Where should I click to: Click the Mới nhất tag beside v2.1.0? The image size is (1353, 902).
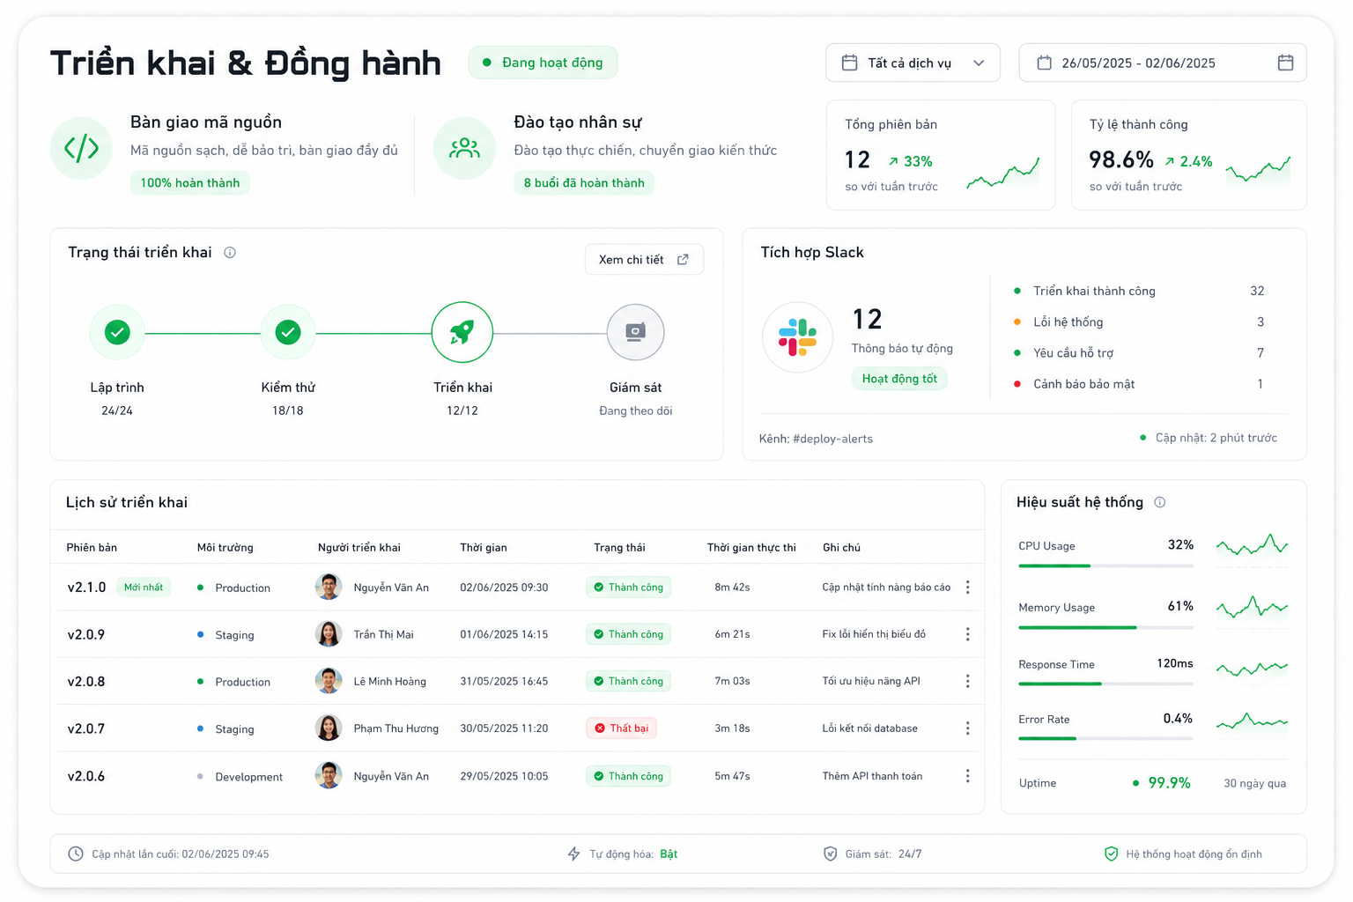point(143,588)
